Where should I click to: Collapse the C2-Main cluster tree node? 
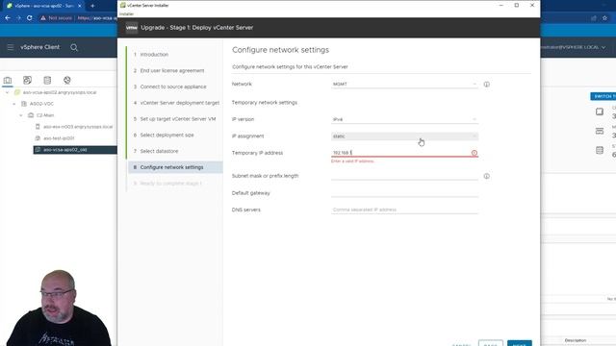21,115
